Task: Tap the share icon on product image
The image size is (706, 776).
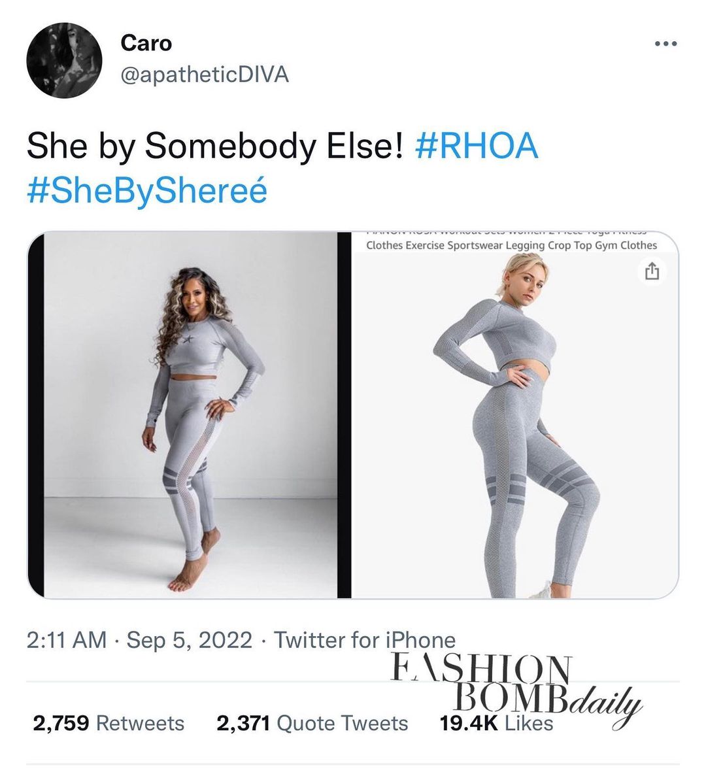Action: tap(652, 271)
